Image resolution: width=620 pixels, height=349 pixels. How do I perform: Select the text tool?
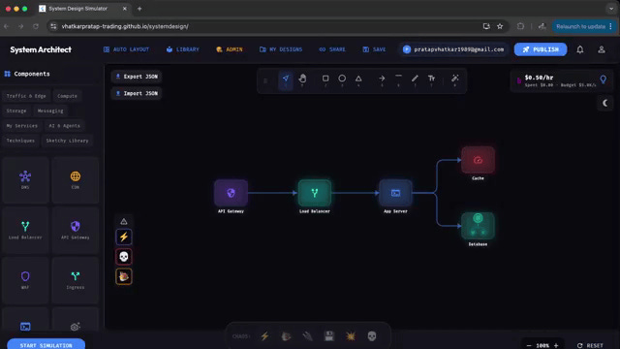(x=431, y=79)
